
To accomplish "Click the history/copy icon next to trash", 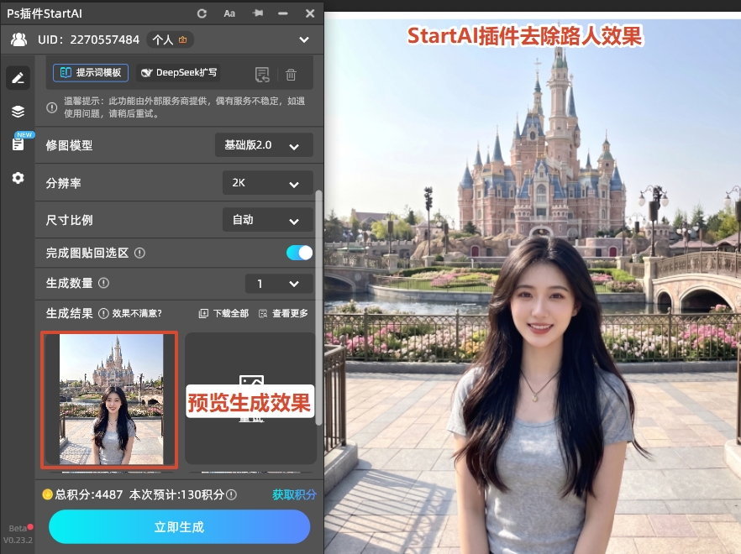I will [x=263, y=74].
